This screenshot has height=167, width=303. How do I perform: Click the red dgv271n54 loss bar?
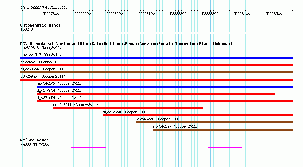coord(165,101)
